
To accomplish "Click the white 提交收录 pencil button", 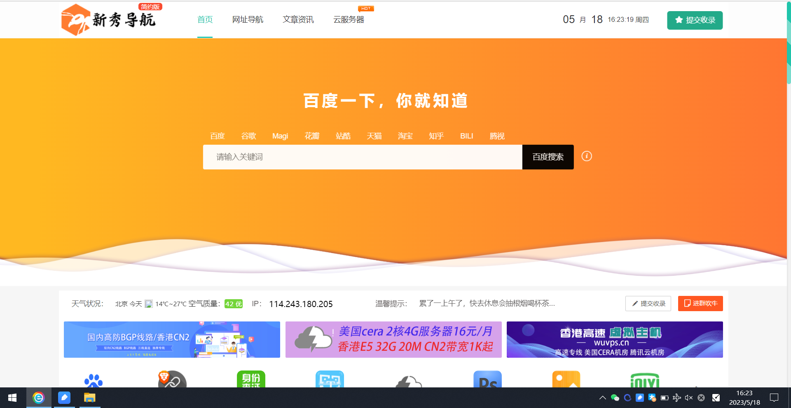I will (x=648, y=304).
